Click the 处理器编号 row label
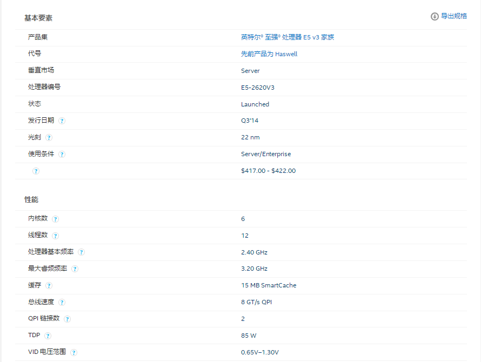 coord(44,87)
